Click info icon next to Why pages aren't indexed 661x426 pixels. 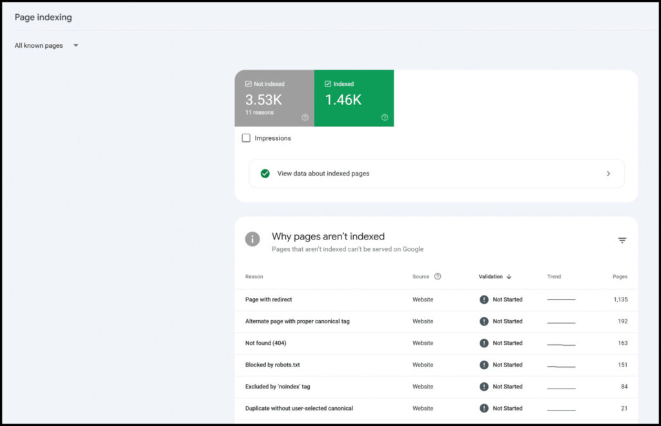click(252, 239)
